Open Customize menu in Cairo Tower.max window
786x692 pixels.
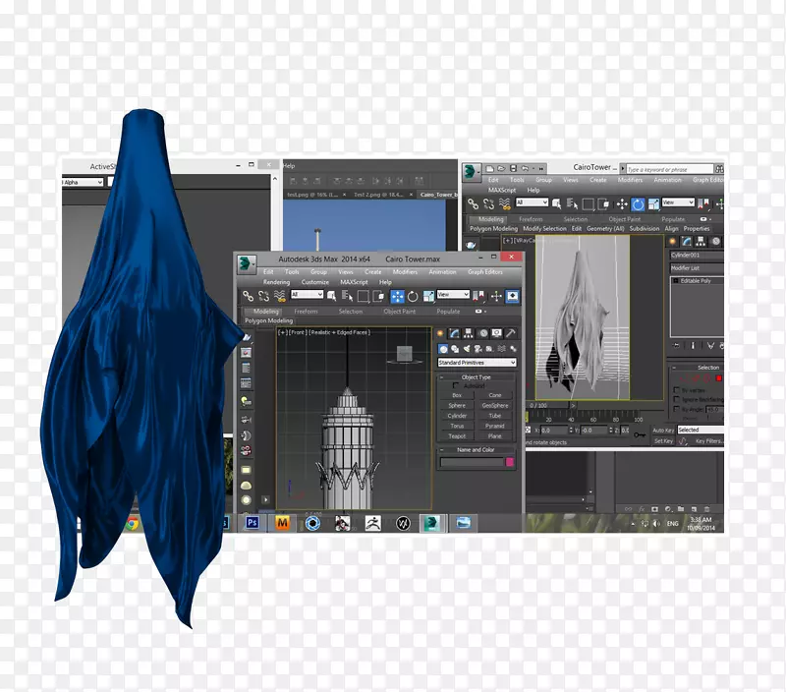tap(314, 282)
